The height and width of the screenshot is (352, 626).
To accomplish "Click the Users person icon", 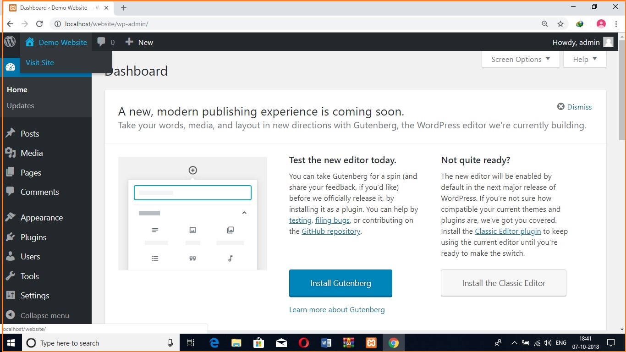I will pos(10,257).
